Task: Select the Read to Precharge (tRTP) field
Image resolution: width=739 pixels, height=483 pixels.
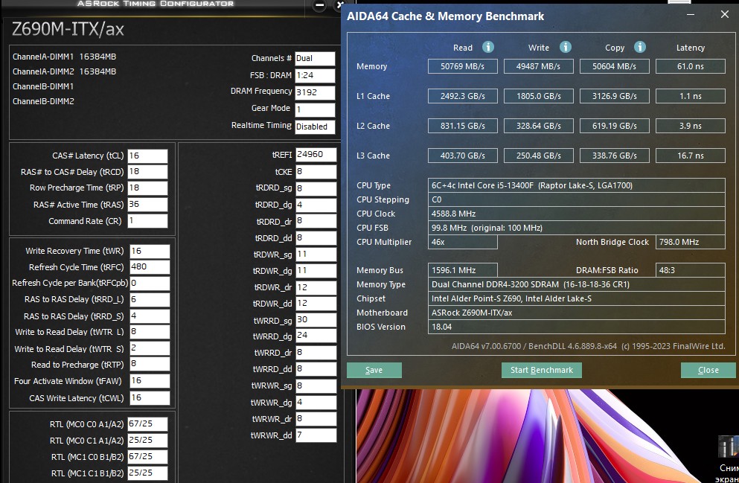Action: (150, 364)
